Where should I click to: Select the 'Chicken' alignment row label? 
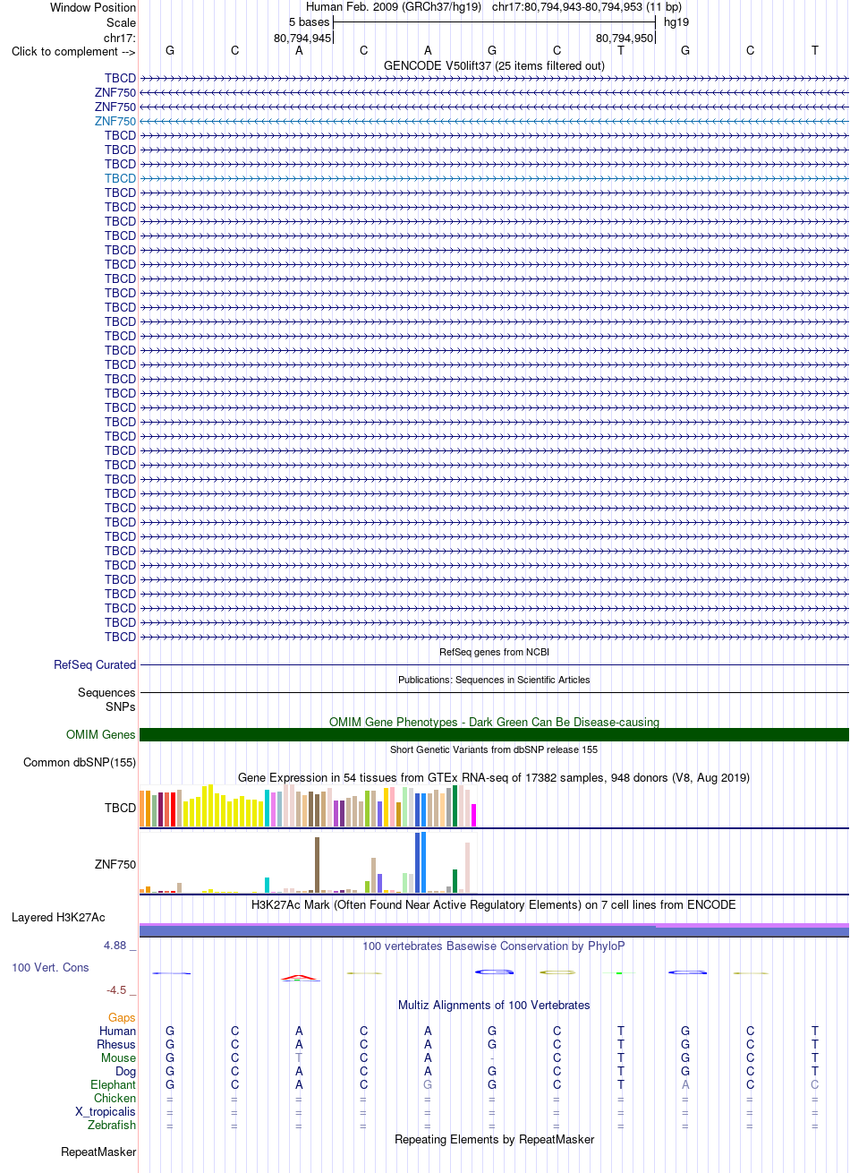coord(115,1099)
